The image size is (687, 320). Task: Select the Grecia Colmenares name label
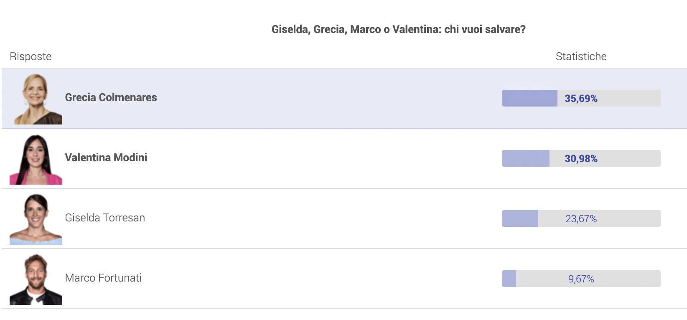[x=111, y=97]
